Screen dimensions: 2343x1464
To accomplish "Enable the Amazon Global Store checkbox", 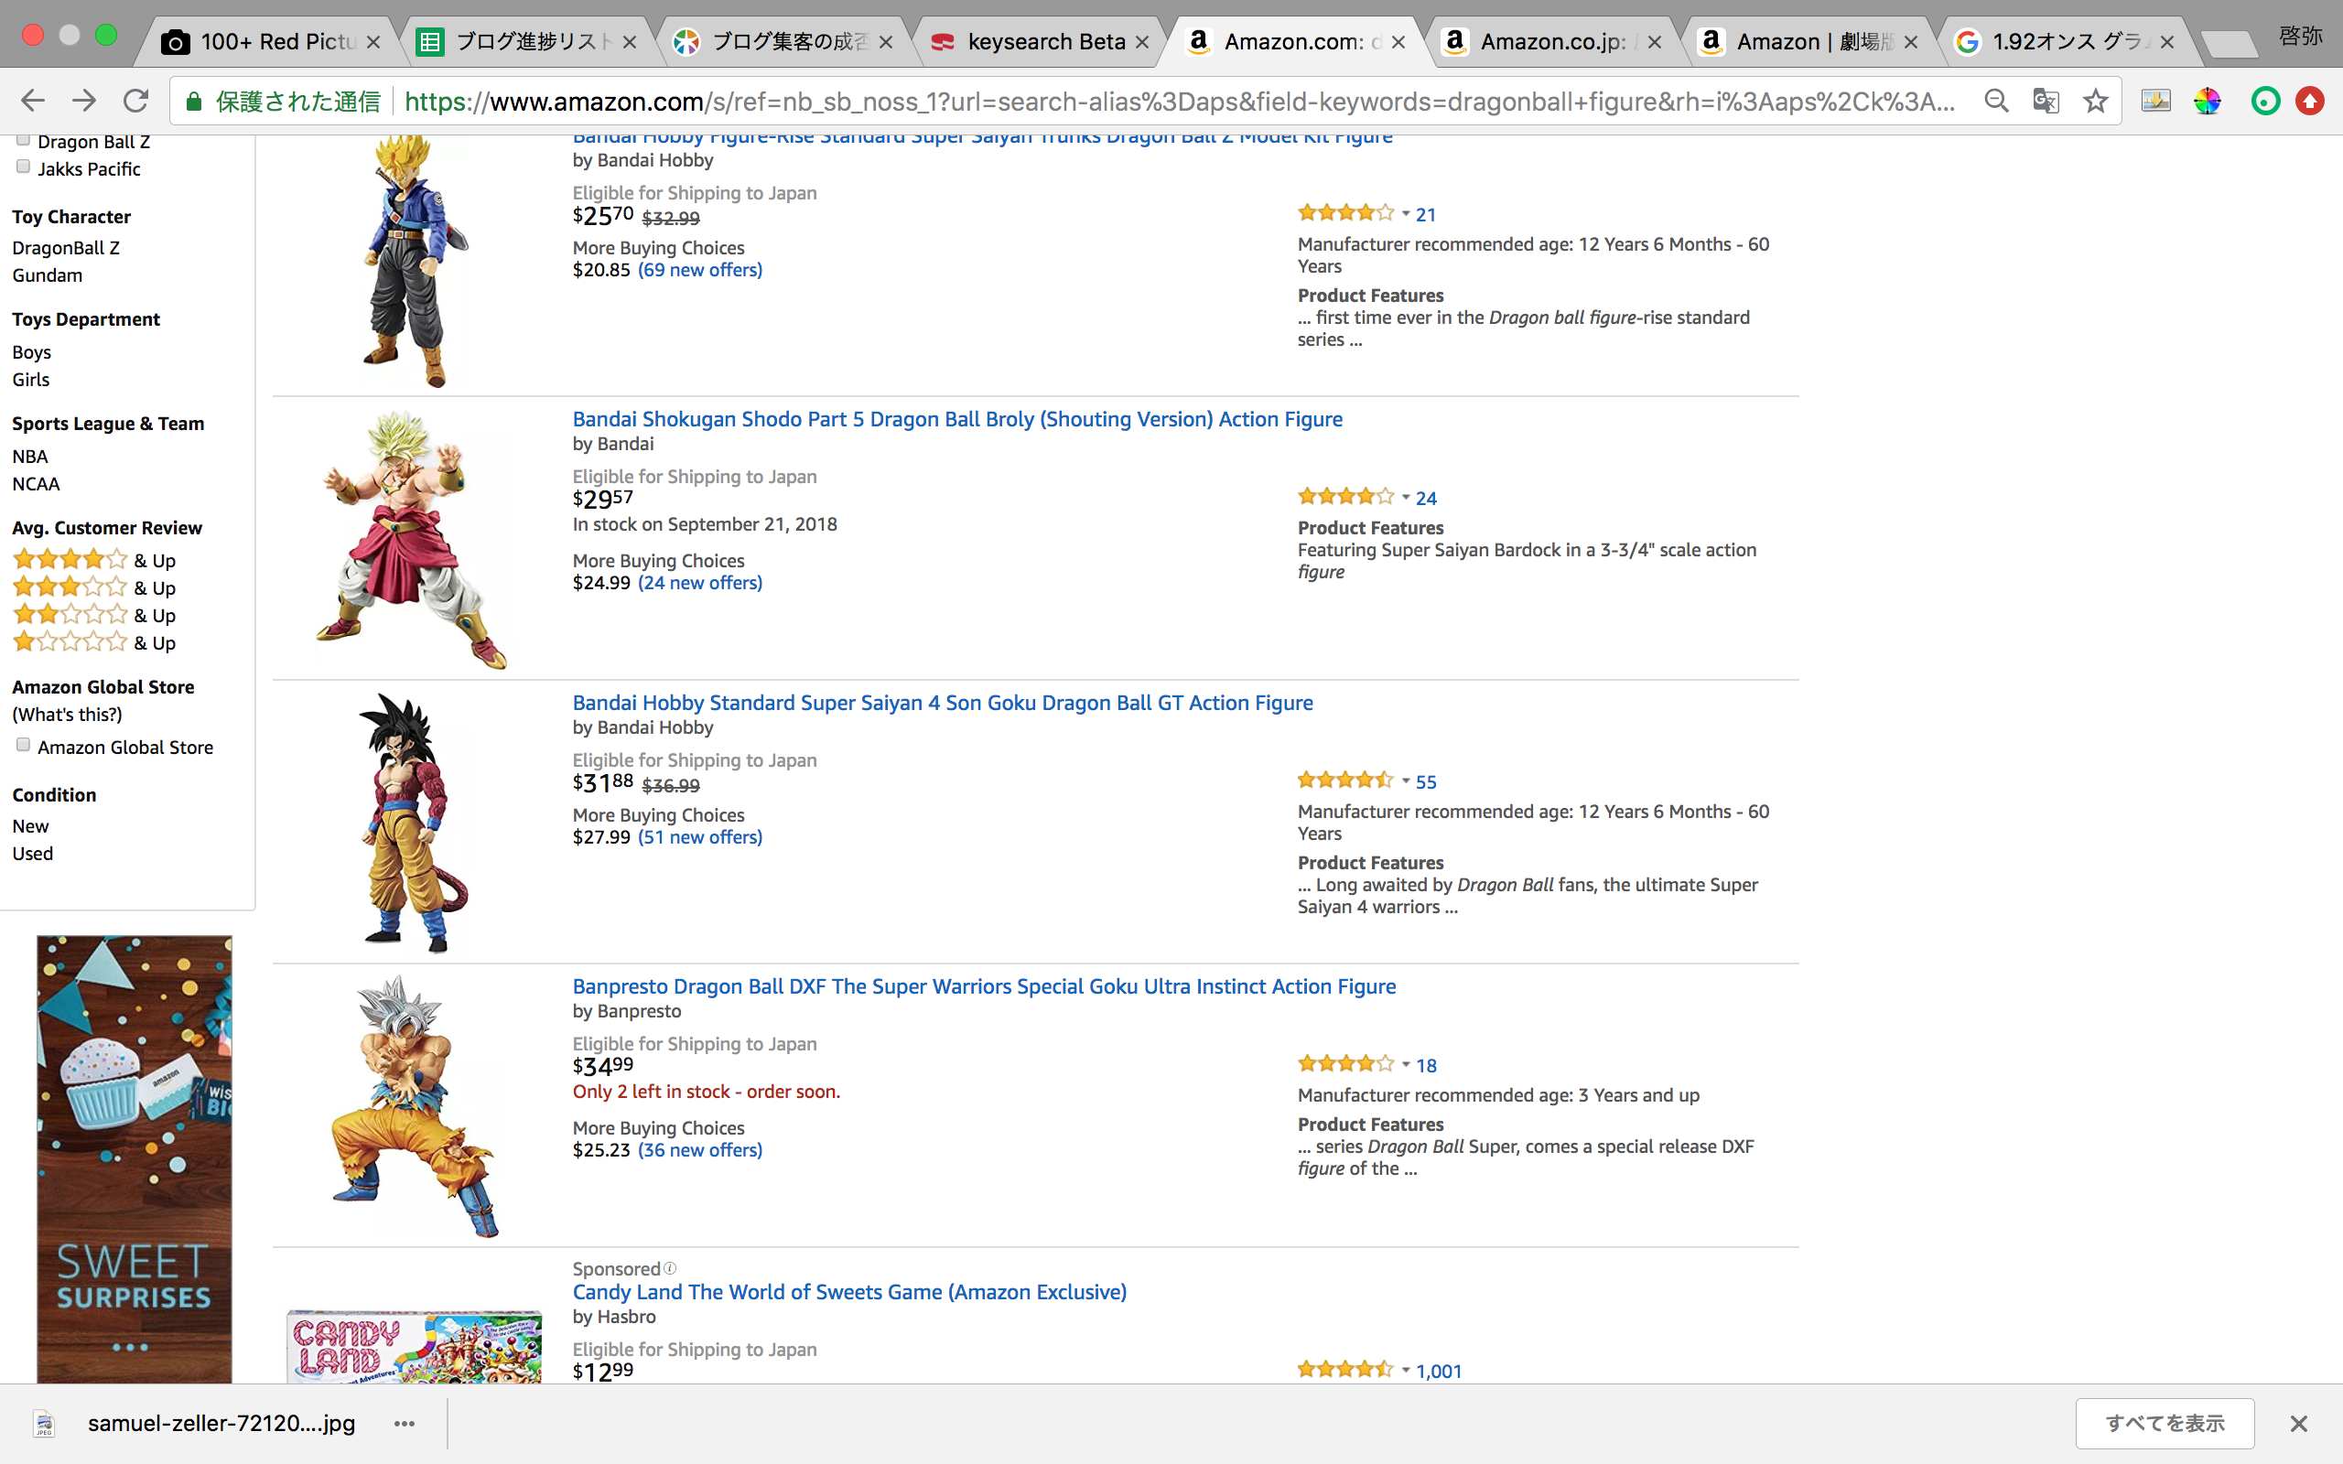I will 23,745.
